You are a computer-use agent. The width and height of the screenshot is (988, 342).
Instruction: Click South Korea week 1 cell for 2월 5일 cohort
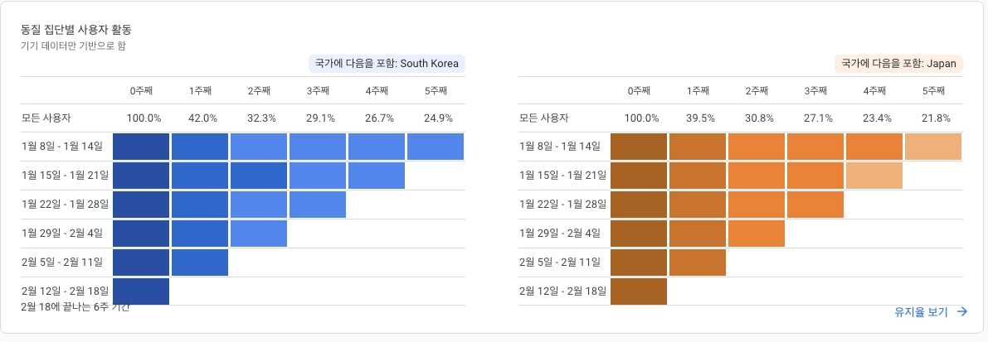pos(200,263)
